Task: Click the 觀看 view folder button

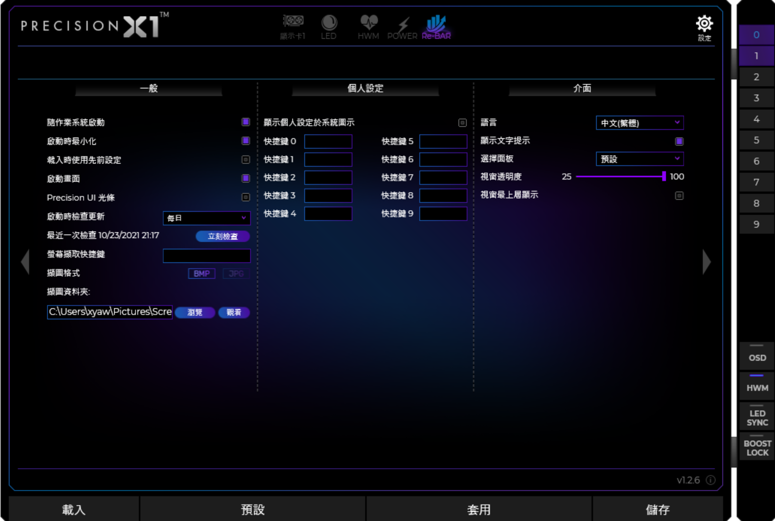Action: click(x=234, y=312)
